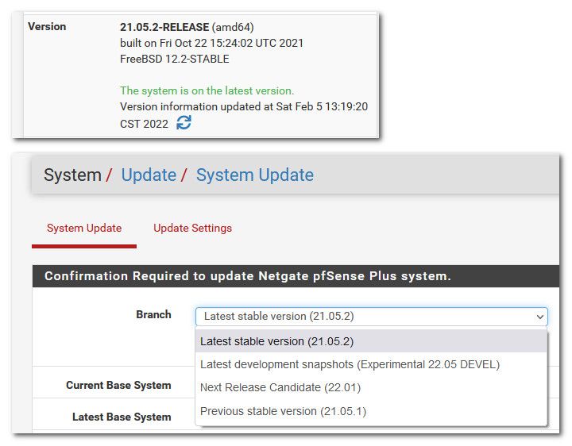Screen dimensions: 572x446
Task: Click the refresh version information icon
Action: coord(184,122)
